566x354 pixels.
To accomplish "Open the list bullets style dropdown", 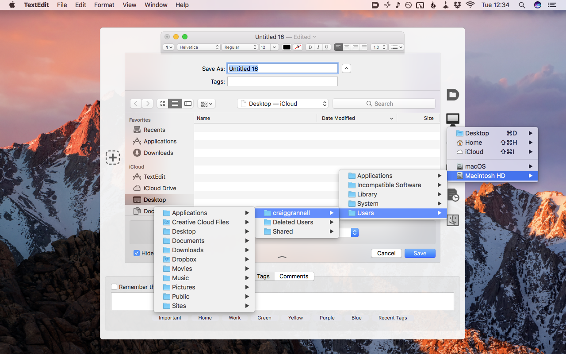I will [396, 47].
